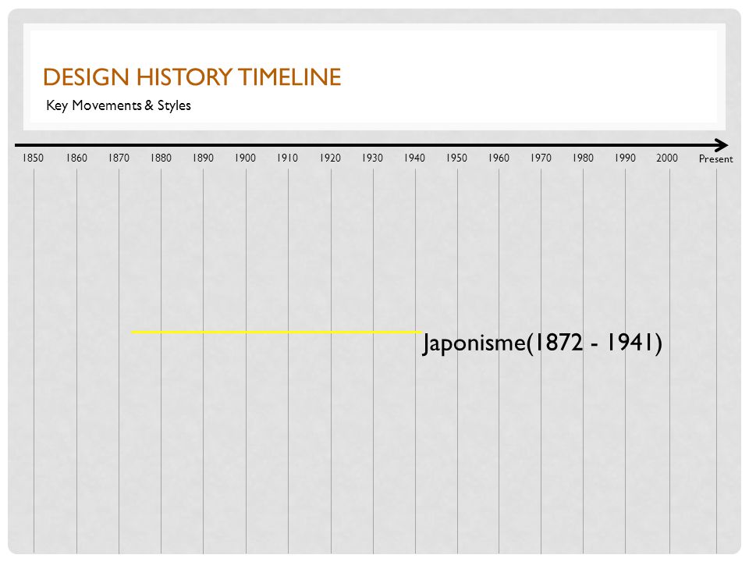Select the 1930 year marker

pyautogui.click(x=372, y=158)
